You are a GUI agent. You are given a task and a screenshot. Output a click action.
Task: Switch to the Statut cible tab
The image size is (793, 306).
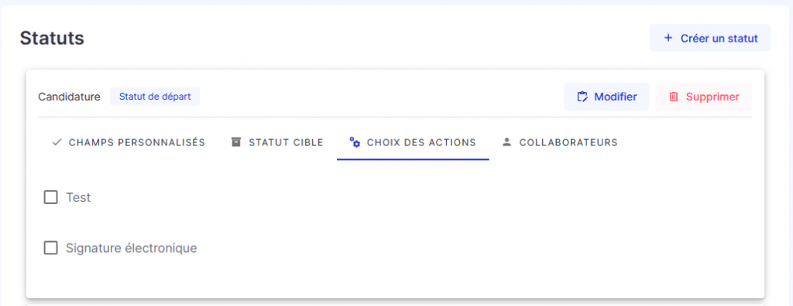click(277, 142)
